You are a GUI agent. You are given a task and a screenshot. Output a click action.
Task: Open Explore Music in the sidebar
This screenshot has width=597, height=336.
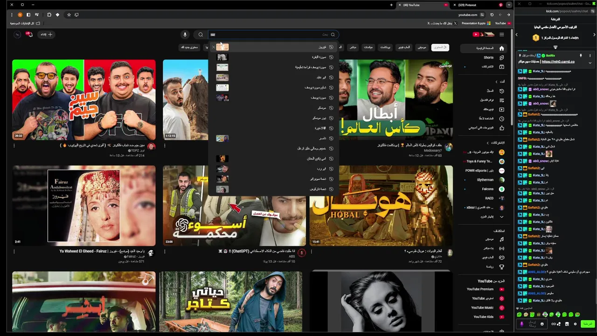pos(484,239)
